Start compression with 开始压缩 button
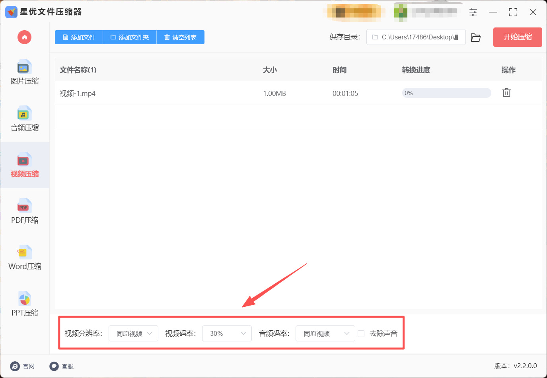This screenshot has height=378, width=547. coord(518,37)
